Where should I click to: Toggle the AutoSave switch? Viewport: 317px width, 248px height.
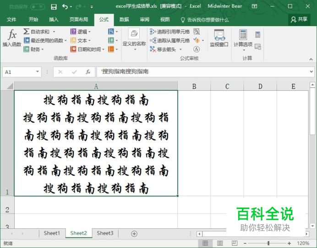pos(38,7)
